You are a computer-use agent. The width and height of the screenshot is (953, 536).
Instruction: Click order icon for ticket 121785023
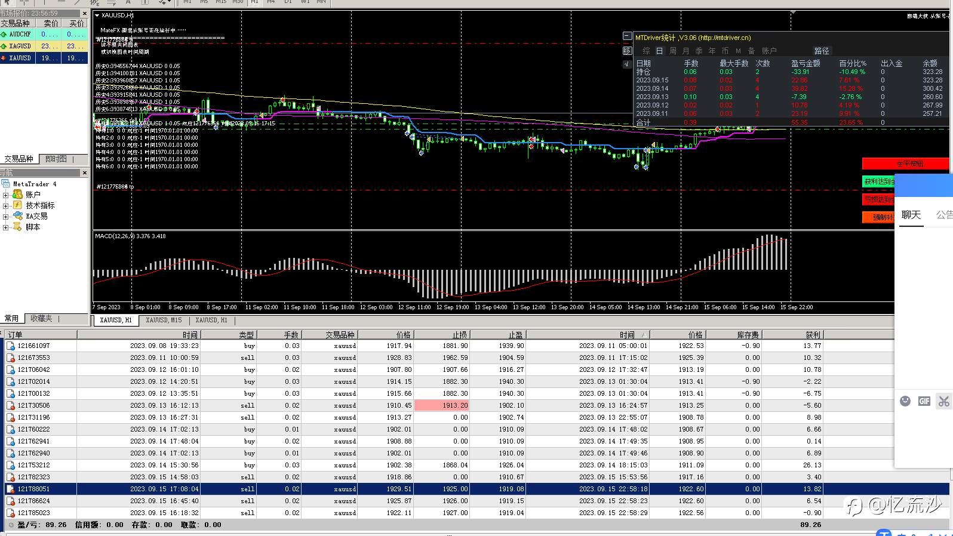11,513
